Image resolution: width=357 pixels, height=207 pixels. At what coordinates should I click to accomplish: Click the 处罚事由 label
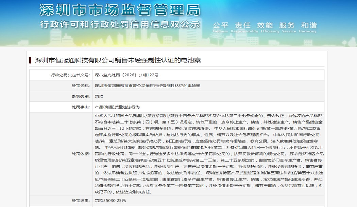(x=81, y=107)
